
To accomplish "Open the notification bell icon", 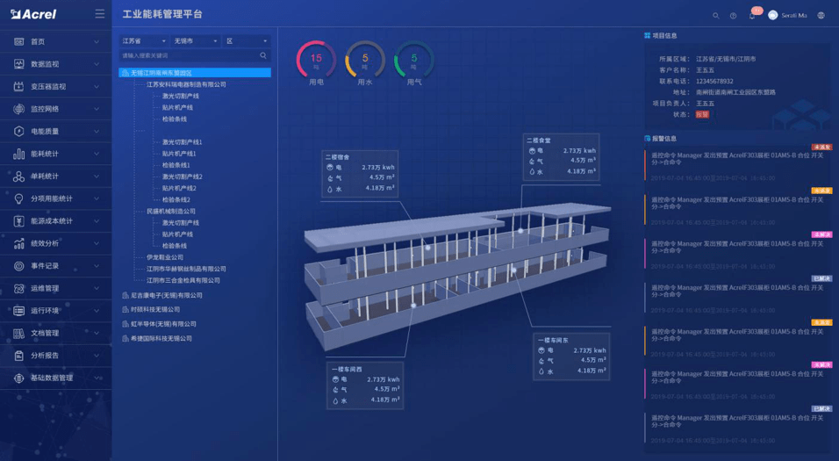I will click(x=752, y=16).
